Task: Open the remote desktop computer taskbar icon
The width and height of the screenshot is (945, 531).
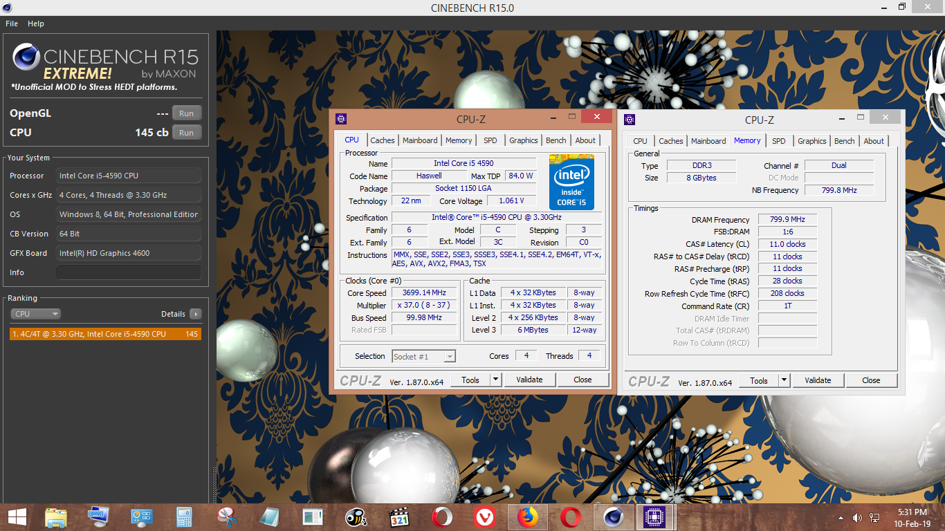Action: click(99, 516)
